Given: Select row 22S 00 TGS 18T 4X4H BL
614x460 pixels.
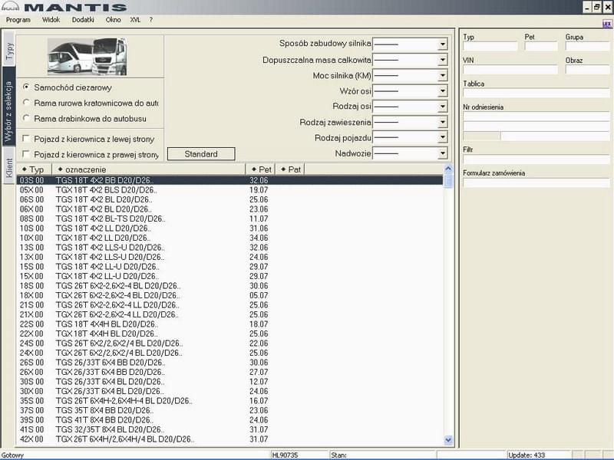Looking at the screenshot, I should pos(229,324).
